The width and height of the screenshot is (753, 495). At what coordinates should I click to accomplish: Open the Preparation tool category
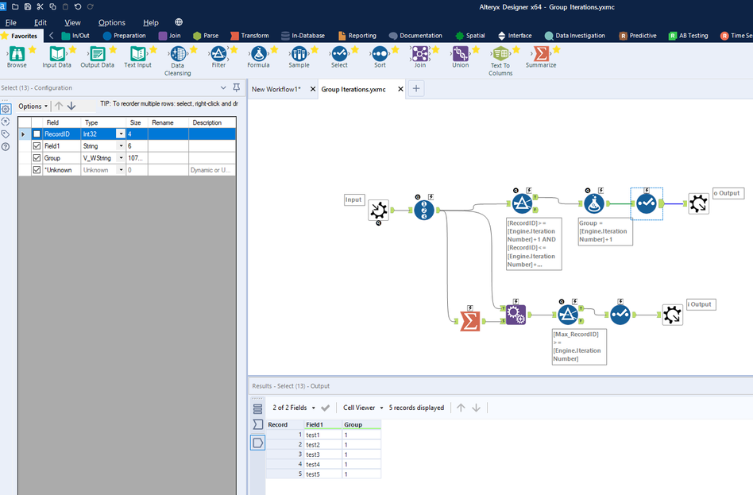point(125,36)
